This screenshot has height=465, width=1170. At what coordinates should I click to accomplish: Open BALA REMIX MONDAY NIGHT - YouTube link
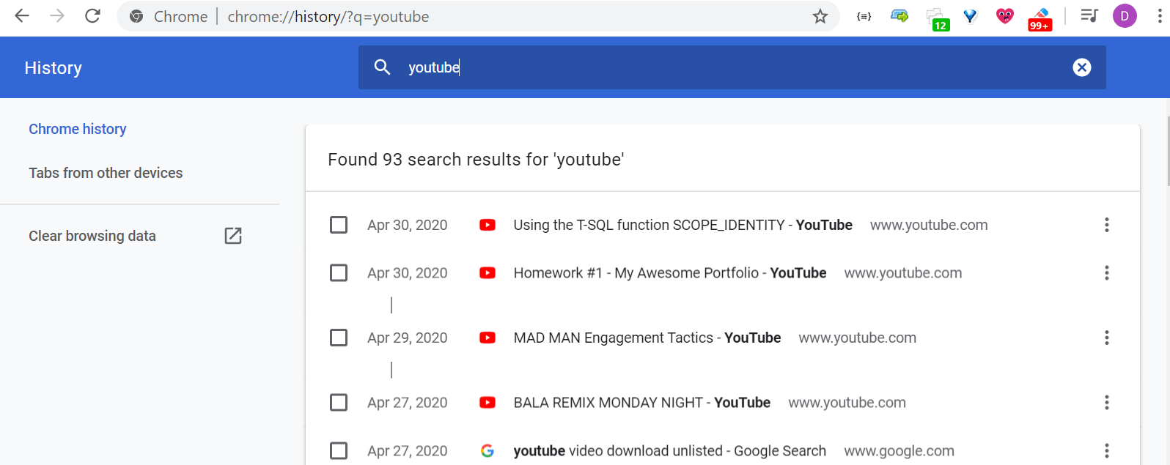[x=642, y=403]
